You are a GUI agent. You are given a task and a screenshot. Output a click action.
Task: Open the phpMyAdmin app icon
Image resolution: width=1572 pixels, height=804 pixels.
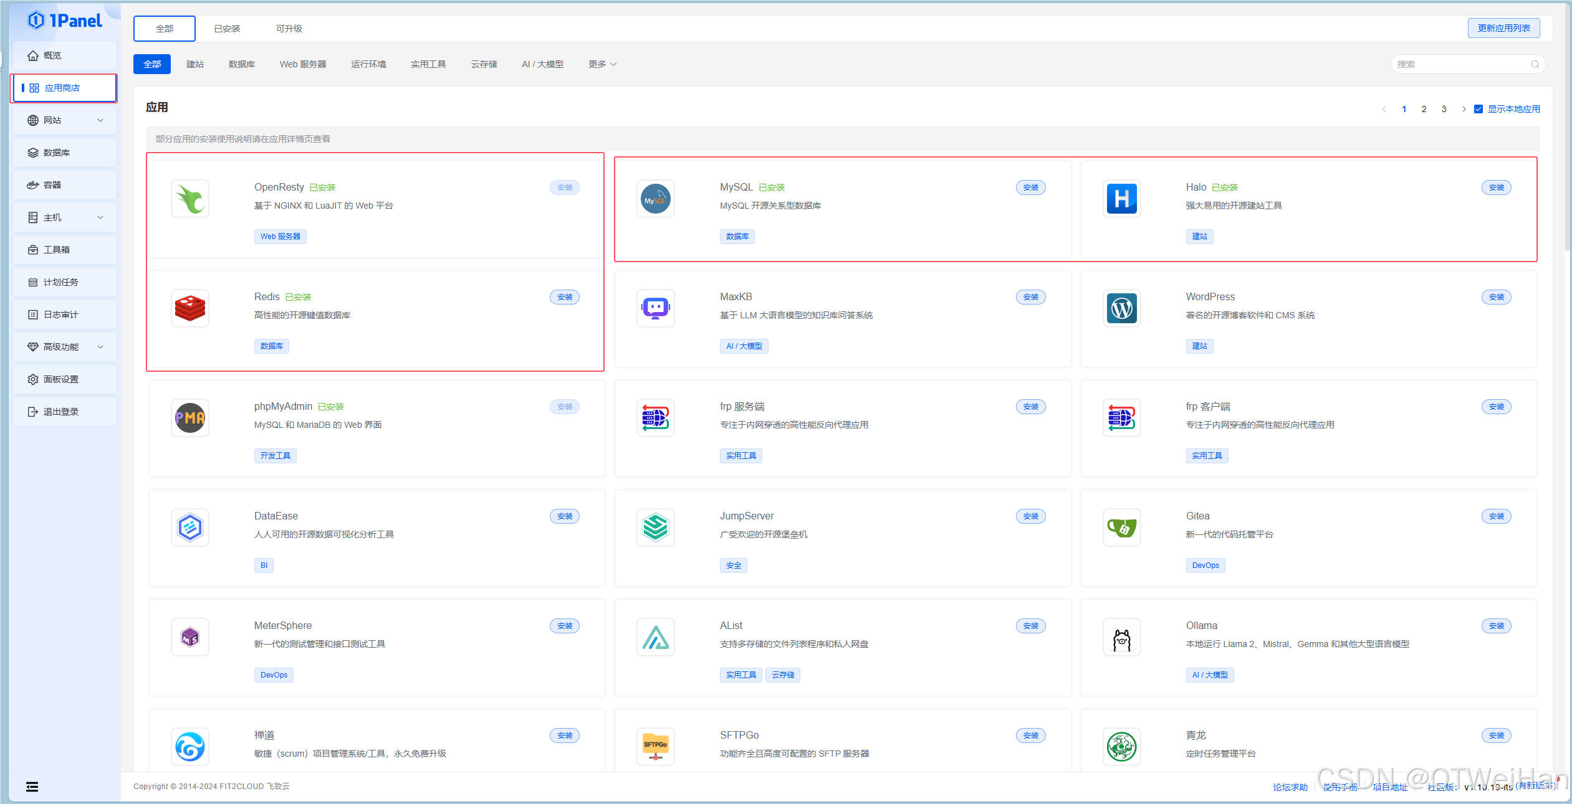190,419
